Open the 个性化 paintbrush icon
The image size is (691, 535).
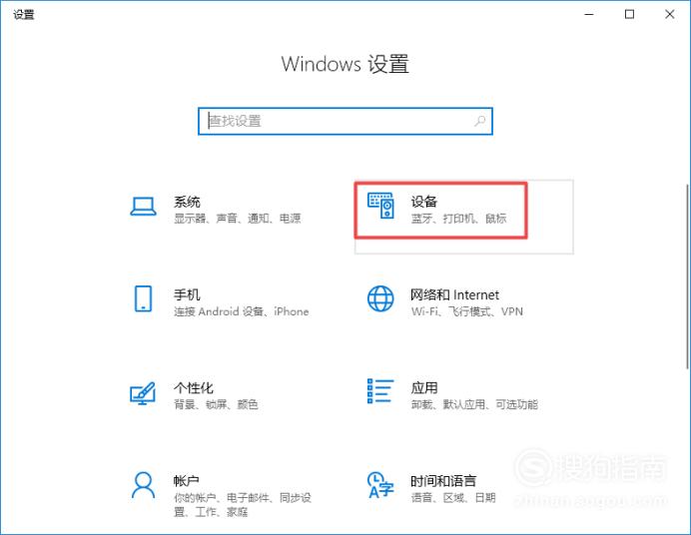click(143, 393)
